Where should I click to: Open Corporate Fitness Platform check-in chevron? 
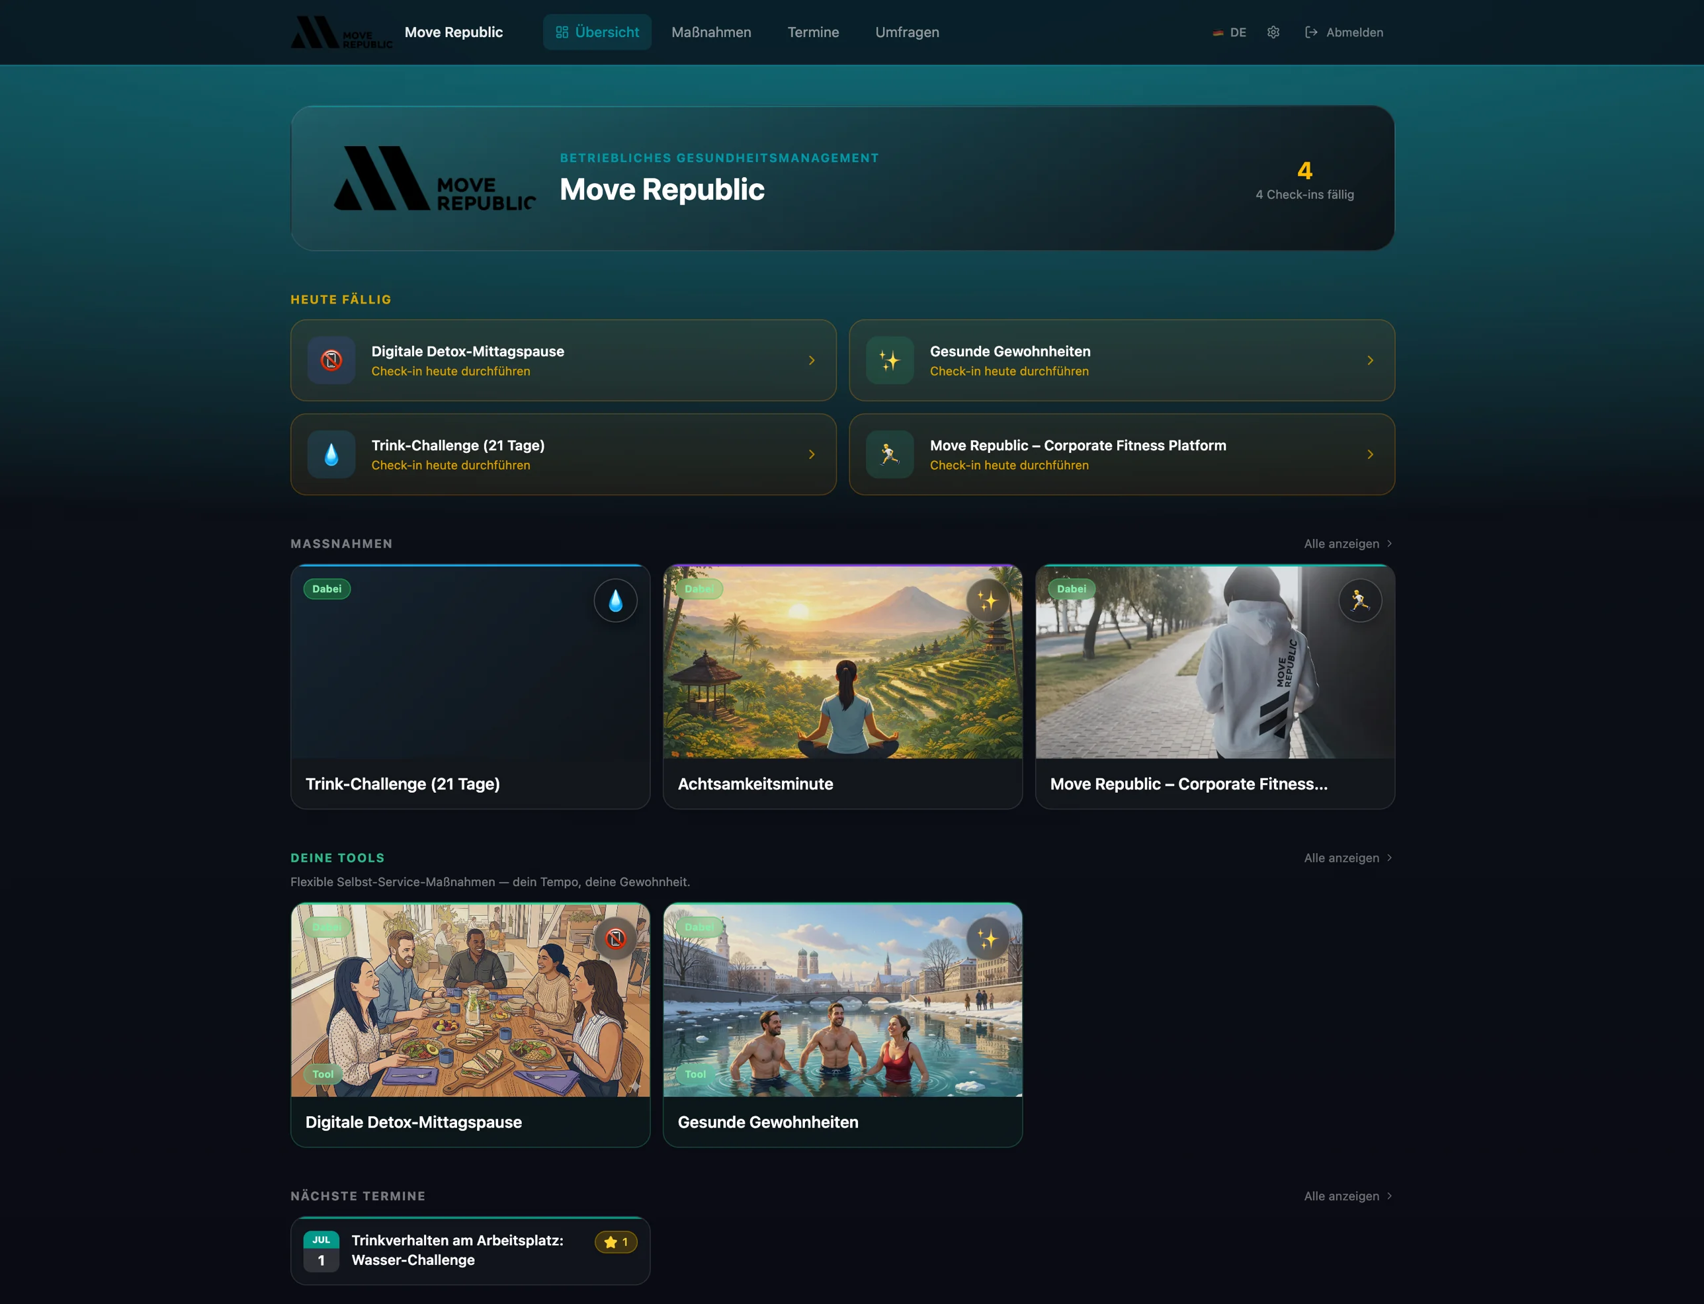click(x=1370, y=454)
